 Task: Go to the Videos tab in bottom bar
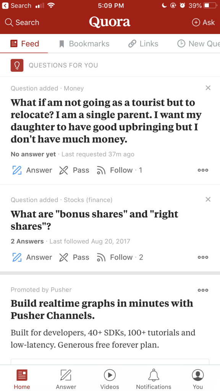click(110, 379)
